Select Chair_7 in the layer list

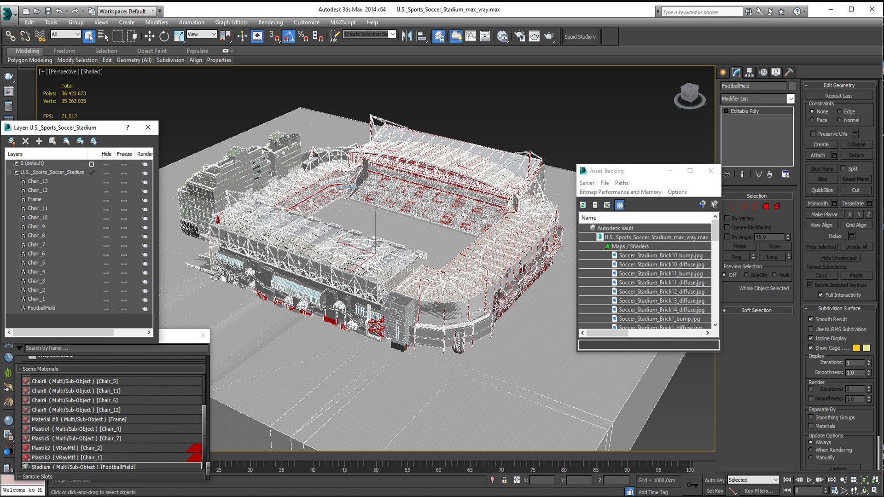(36, 245)
